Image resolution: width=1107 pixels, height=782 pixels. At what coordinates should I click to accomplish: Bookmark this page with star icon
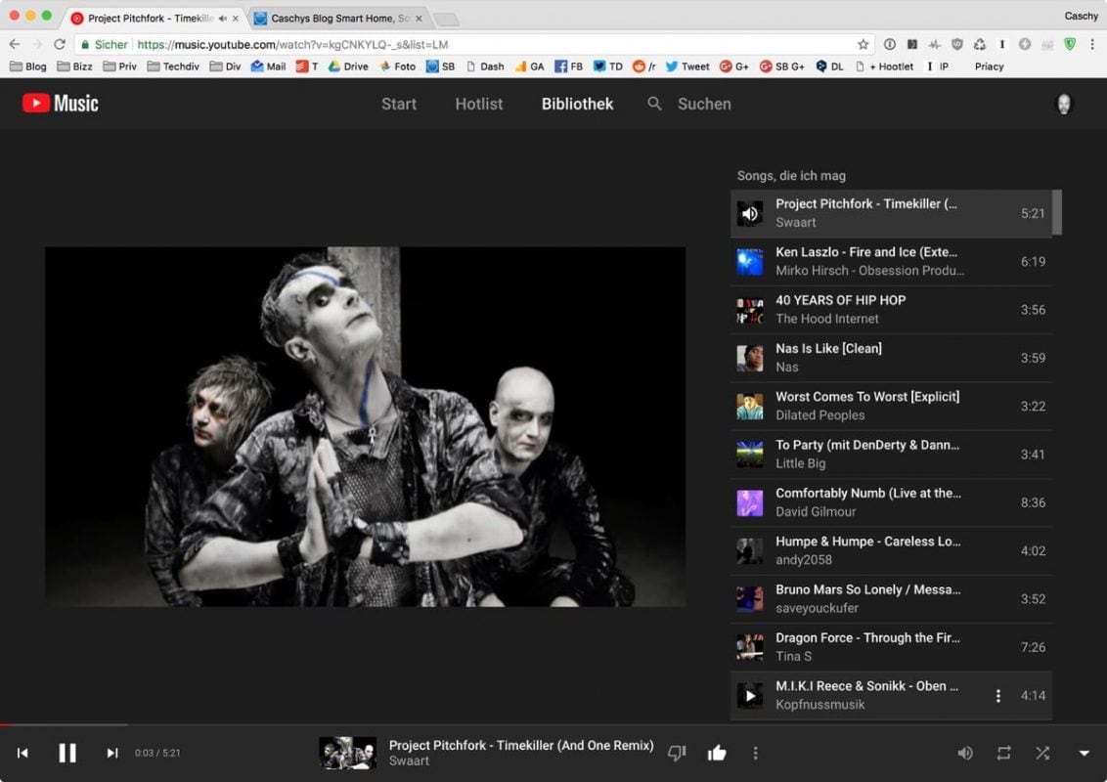pos(863,44)
